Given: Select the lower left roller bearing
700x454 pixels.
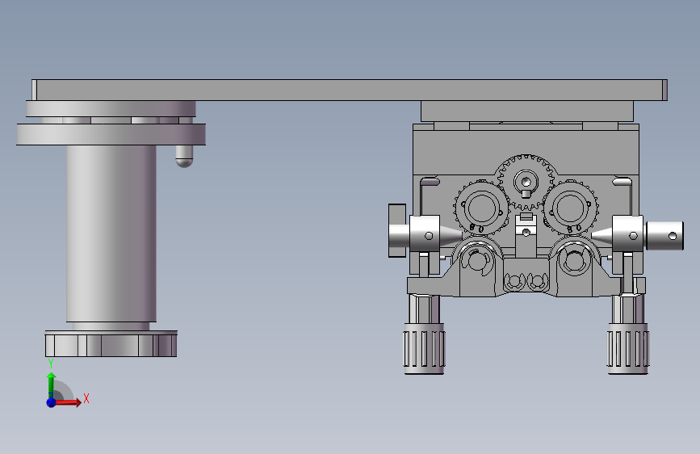Looking at the screenshot, I should [477, 259].
